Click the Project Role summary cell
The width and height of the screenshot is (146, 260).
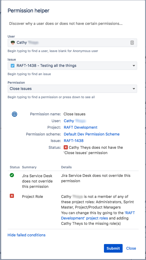pyautogui.click(x=32, y=197)
